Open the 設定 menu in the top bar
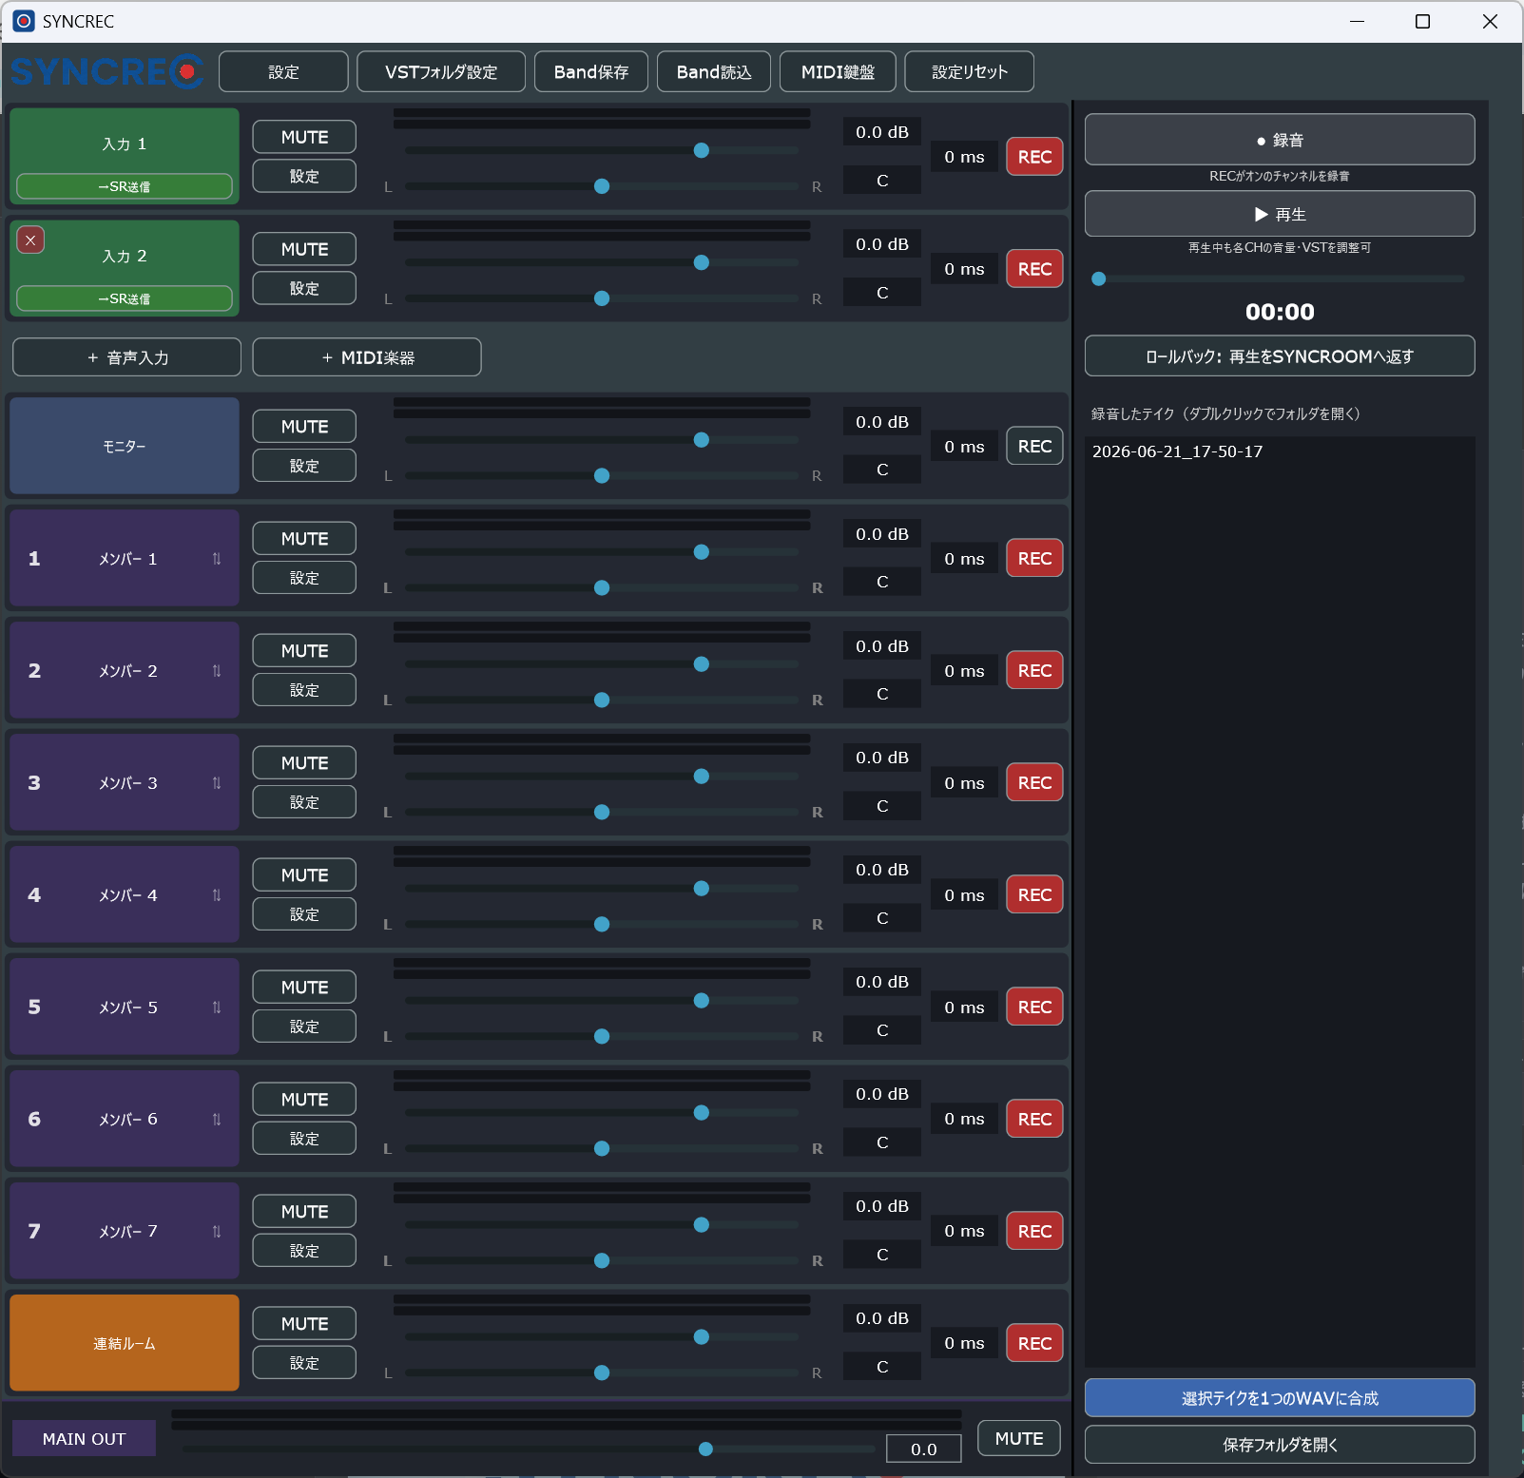The height and width of the screenshot is (1478, 1524). click(283, 72)
